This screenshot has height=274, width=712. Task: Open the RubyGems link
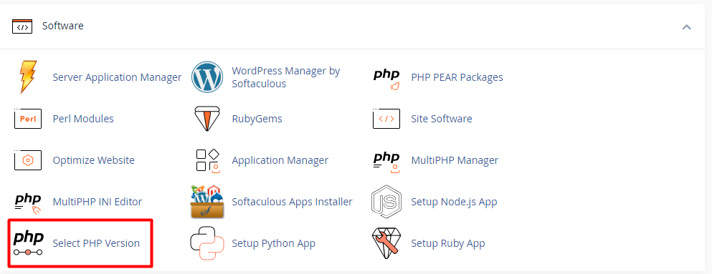pyautogui.click(x=257, y=119)
